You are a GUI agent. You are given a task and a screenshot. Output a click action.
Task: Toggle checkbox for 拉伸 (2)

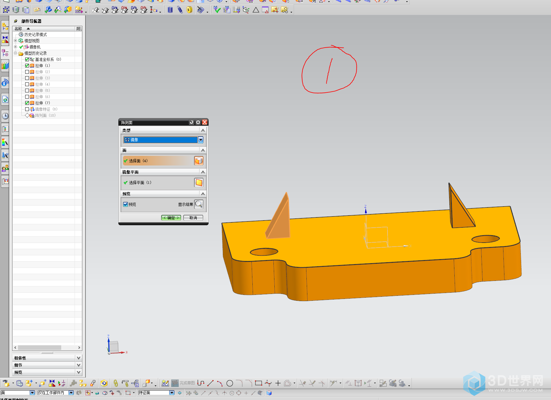pyautogui.click(x=27, y=72)
